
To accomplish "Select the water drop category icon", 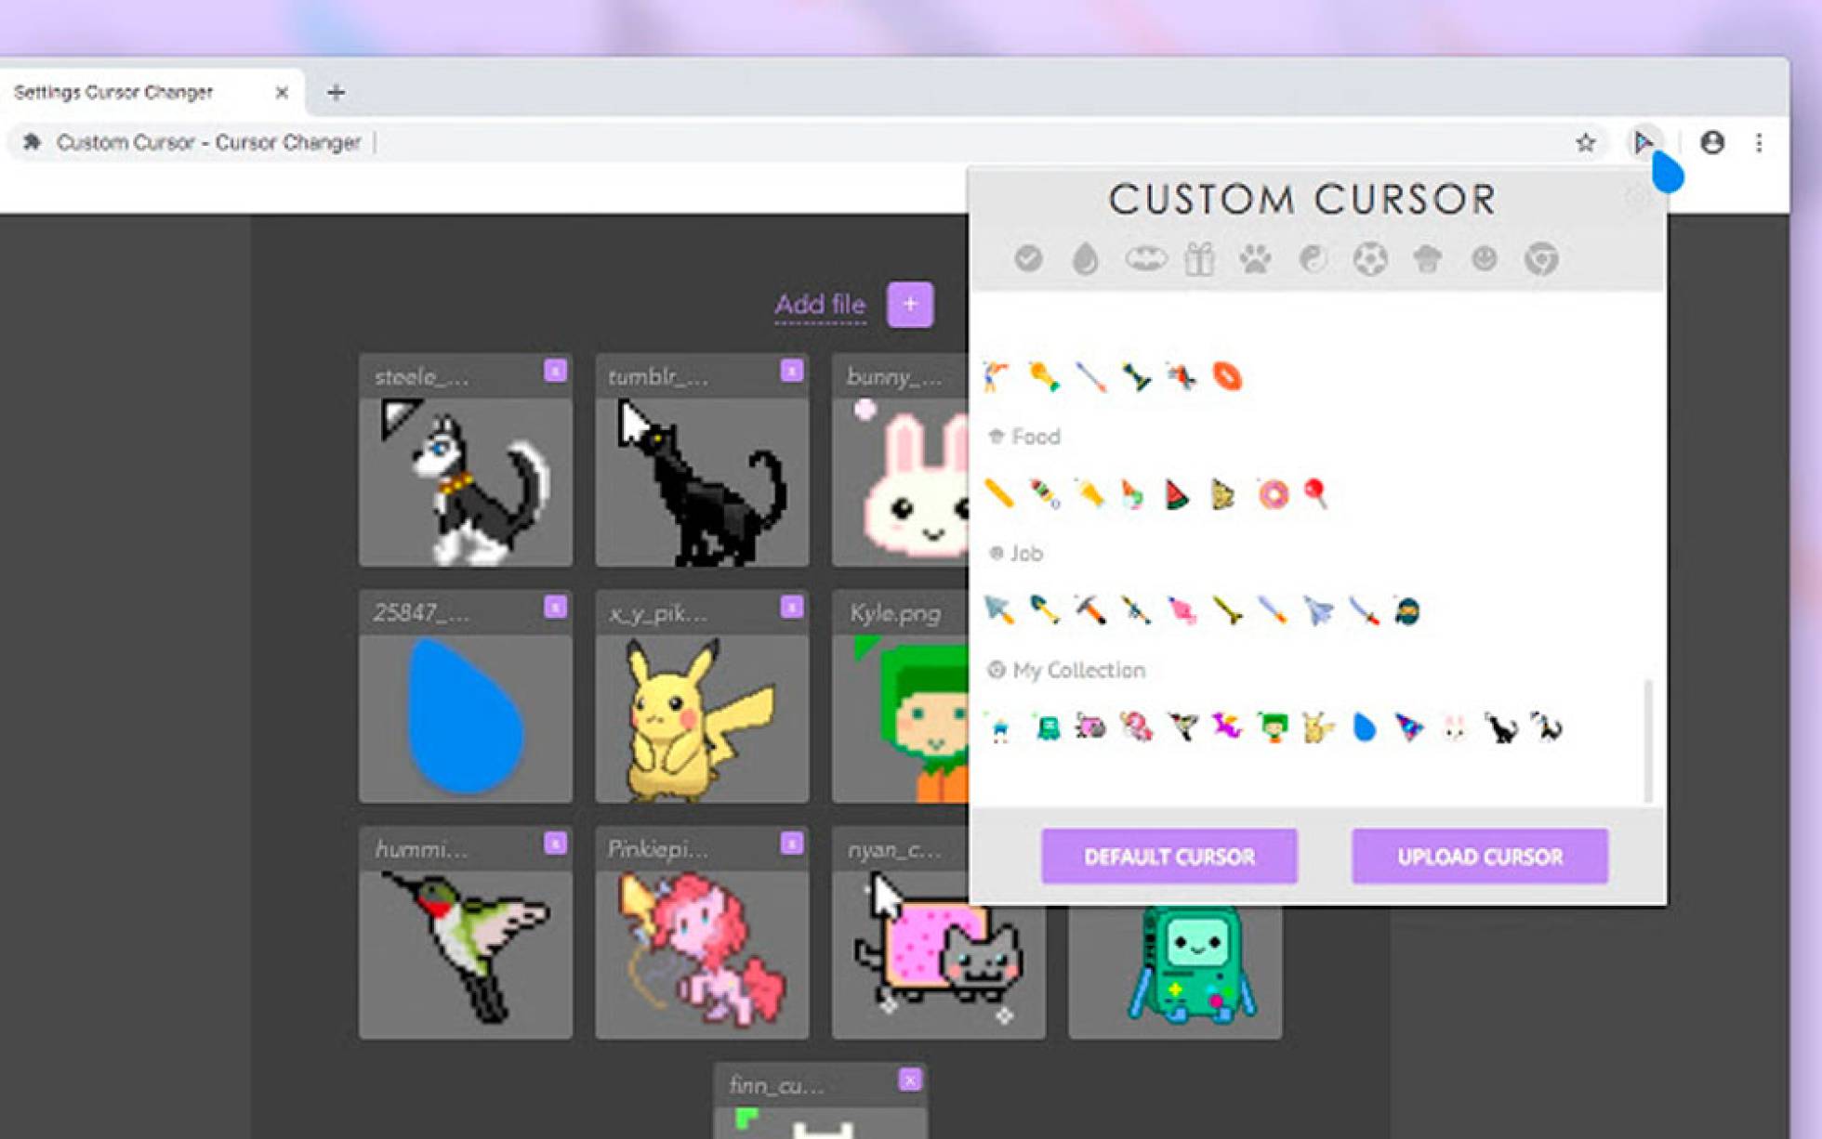I will tap(1085, 259).
